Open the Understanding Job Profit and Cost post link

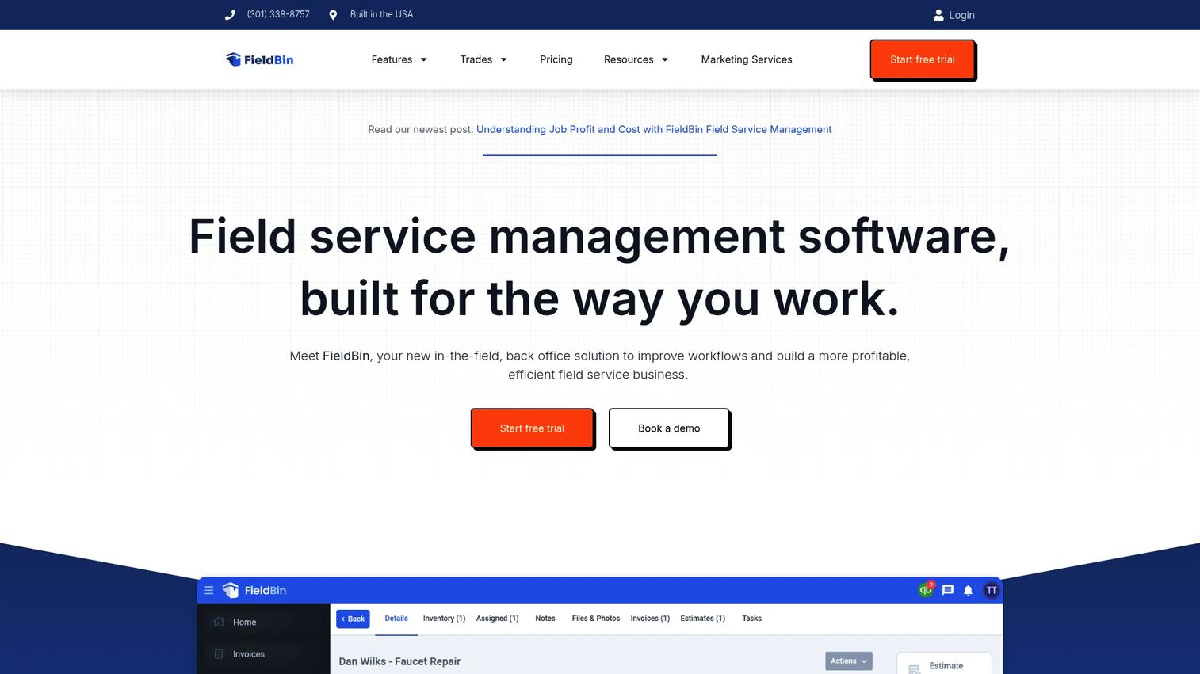654,129
